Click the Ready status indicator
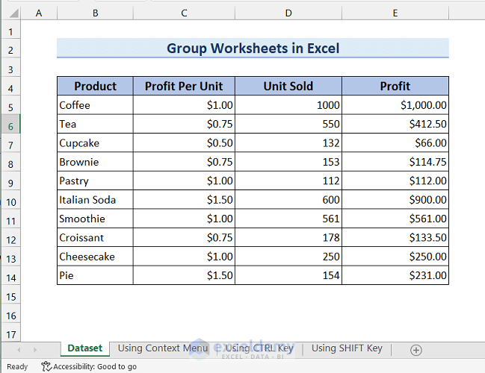This screenshot has width=485, height=373. pos(16,366)
